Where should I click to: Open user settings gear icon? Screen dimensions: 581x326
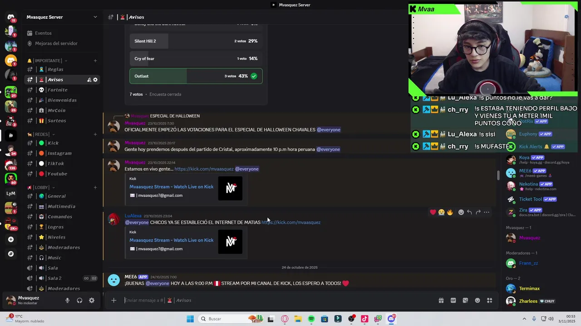point(92,300)
